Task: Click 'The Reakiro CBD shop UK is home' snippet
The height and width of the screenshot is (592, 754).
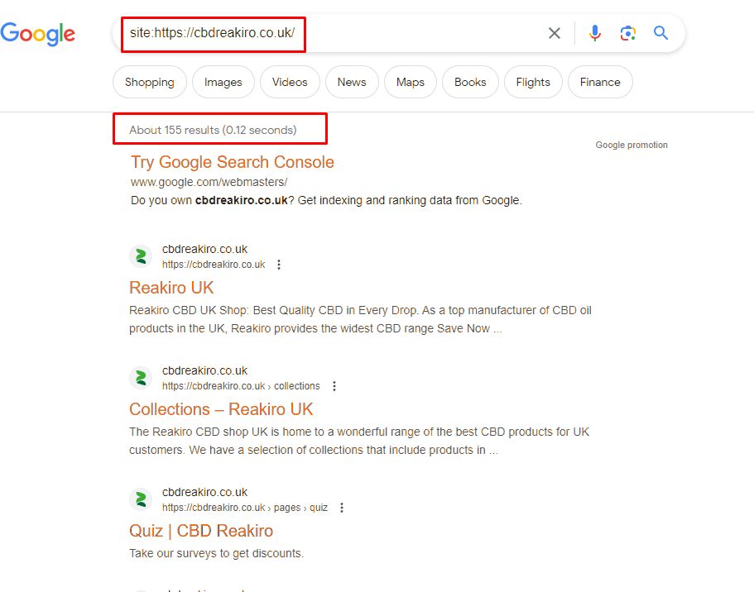Action: (359, 441)
